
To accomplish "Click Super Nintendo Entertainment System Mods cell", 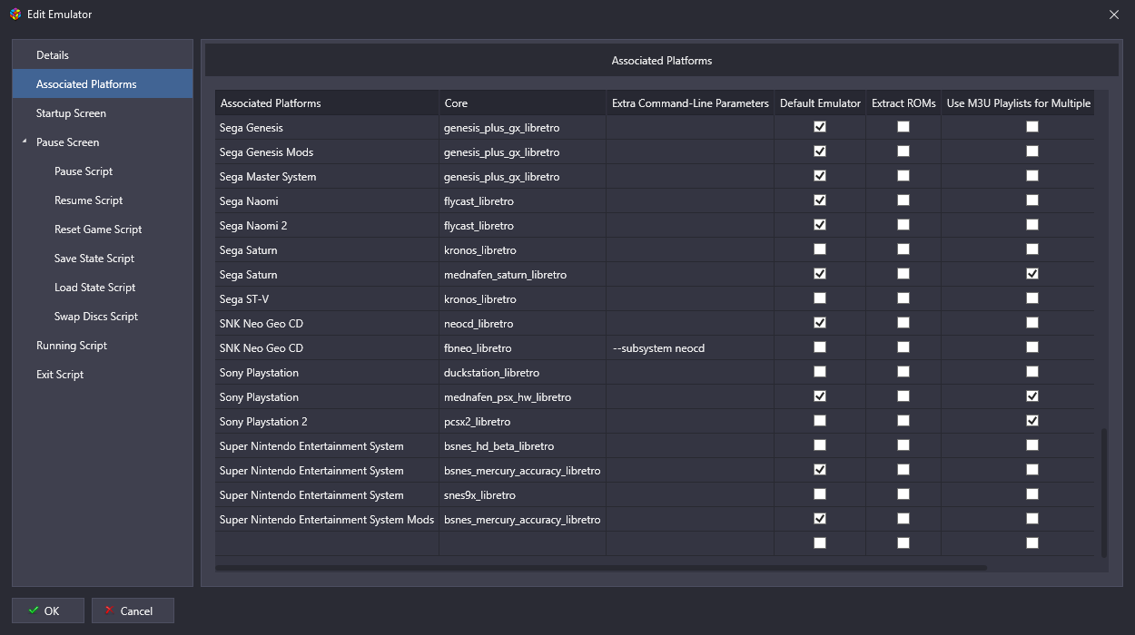I will 327,519.
